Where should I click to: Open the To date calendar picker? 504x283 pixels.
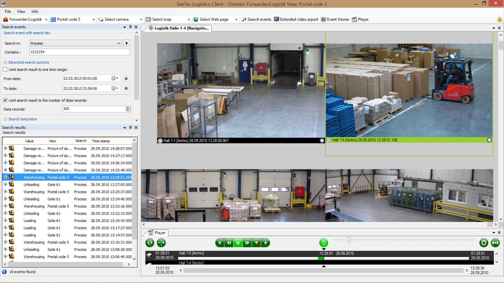[x=115, y=88]
